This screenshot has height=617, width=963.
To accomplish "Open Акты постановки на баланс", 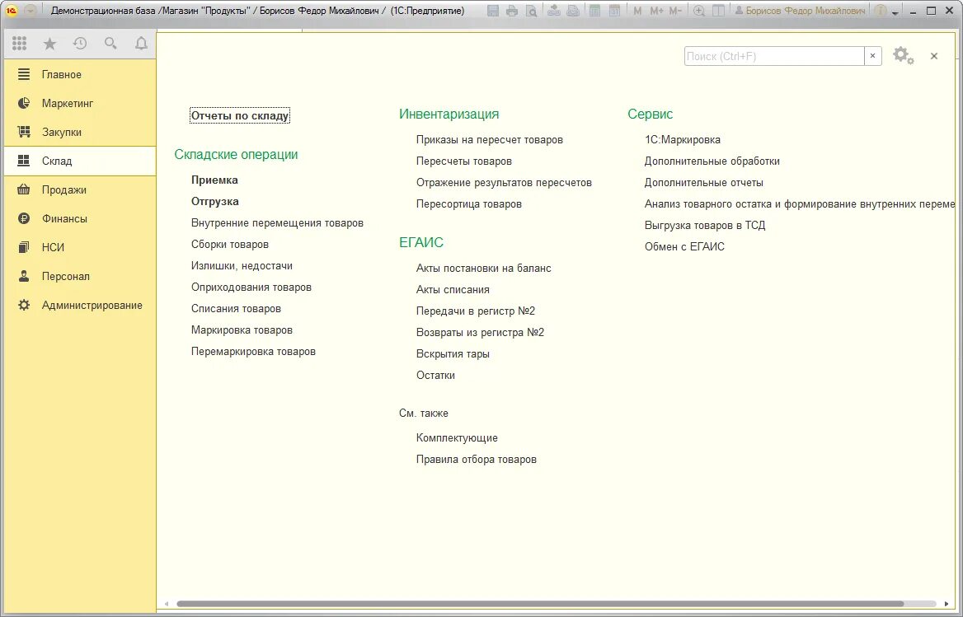I will click(x=483, y=268).
